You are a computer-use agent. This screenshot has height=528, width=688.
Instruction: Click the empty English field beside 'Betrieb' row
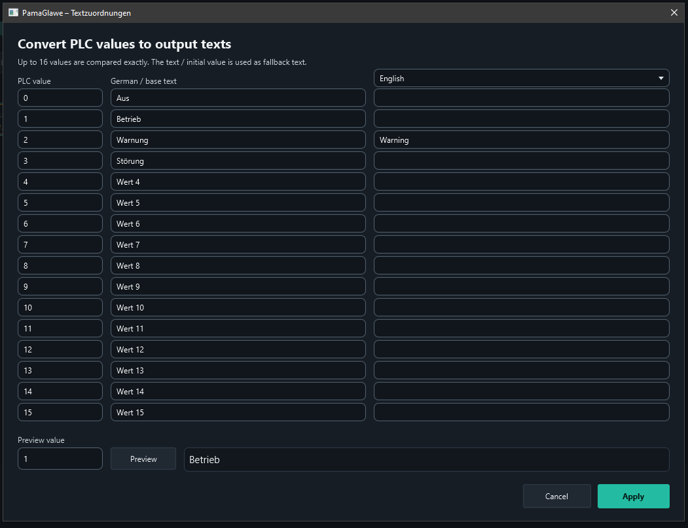tap(521, 119)
